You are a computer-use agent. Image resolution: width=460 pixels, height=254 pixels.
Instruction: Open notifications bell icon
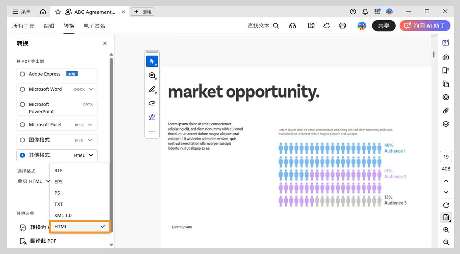coord(365,12)
